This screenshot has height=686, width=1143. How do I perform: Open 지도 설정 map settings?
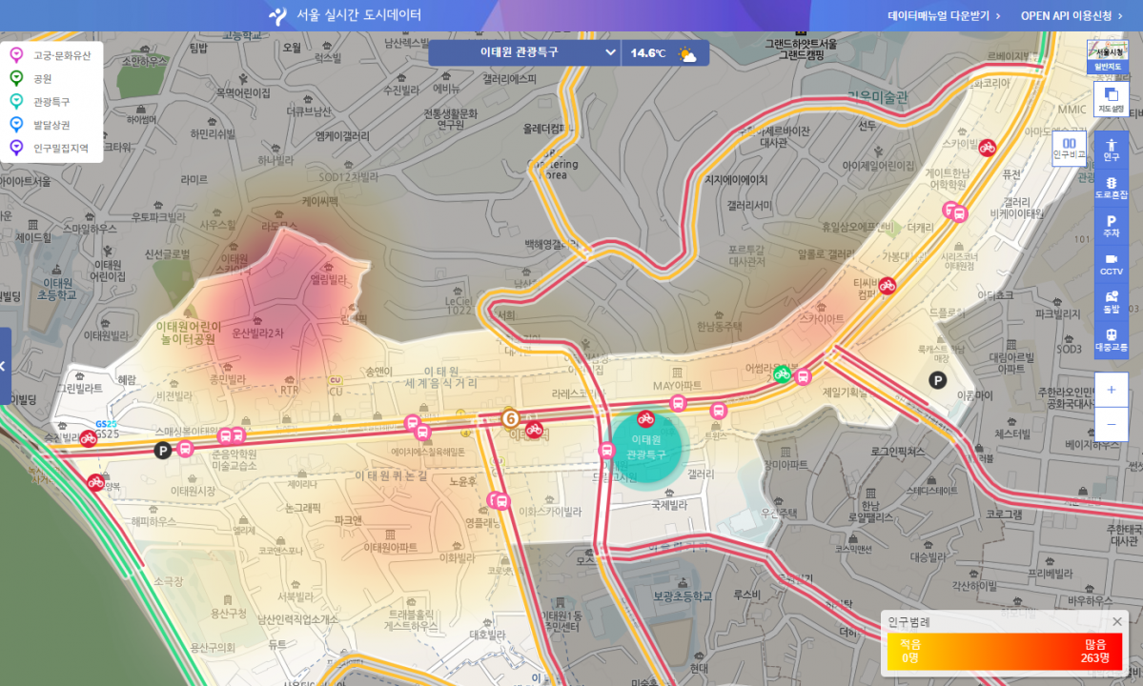(1111, 99)
